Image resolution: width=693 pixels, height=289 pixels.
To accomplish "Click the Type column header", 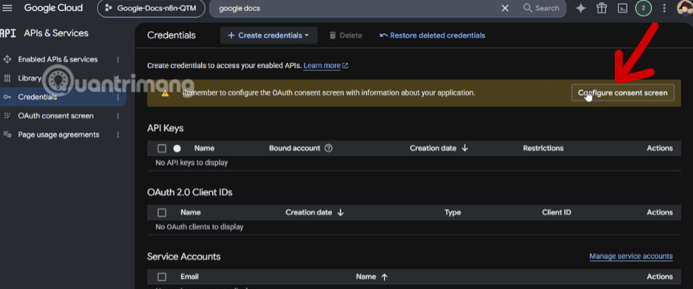I will pyautogui.click(x=453, y=212).
